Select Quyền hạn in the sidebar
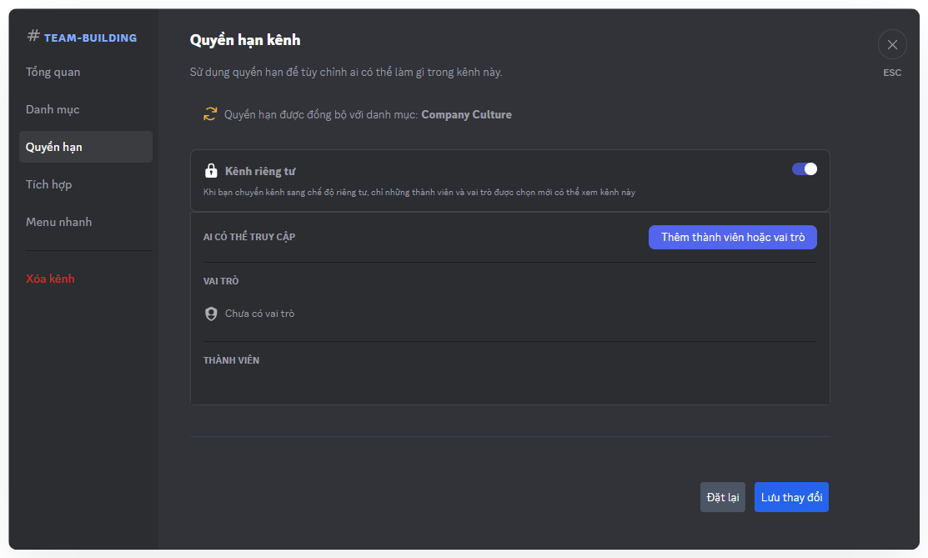The image size is (928, 558). tap(54, 147)
